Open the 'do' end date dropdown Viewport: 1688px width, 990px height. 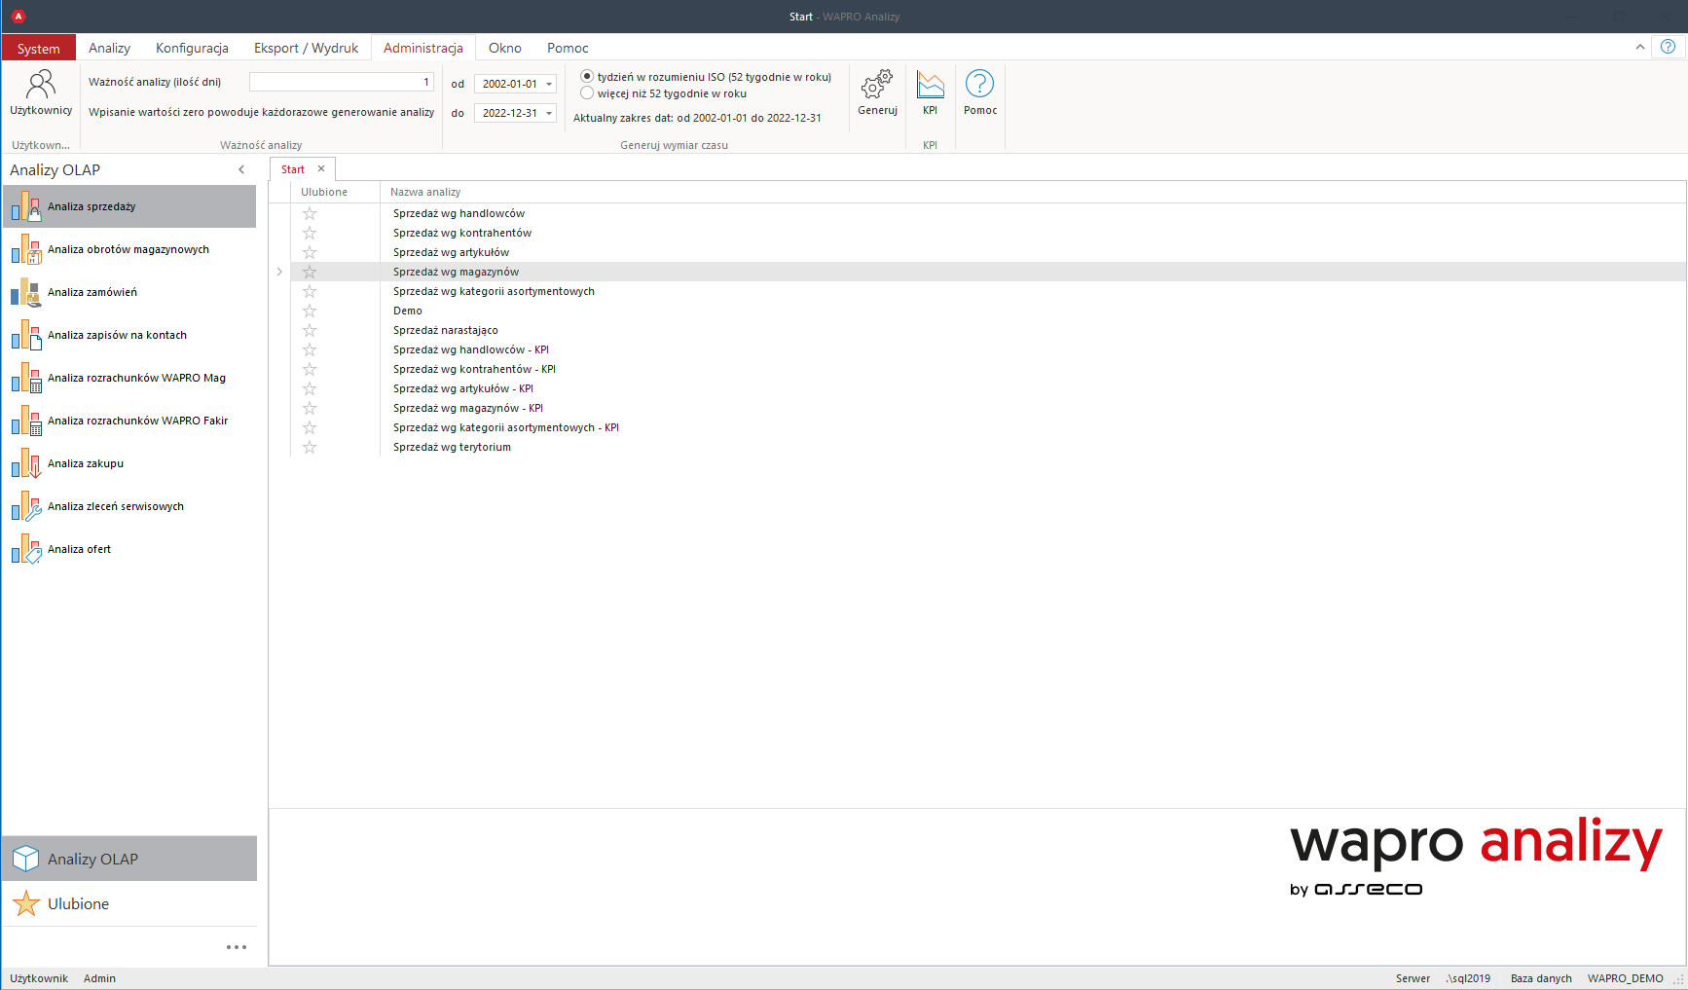(x=549, y=113)
